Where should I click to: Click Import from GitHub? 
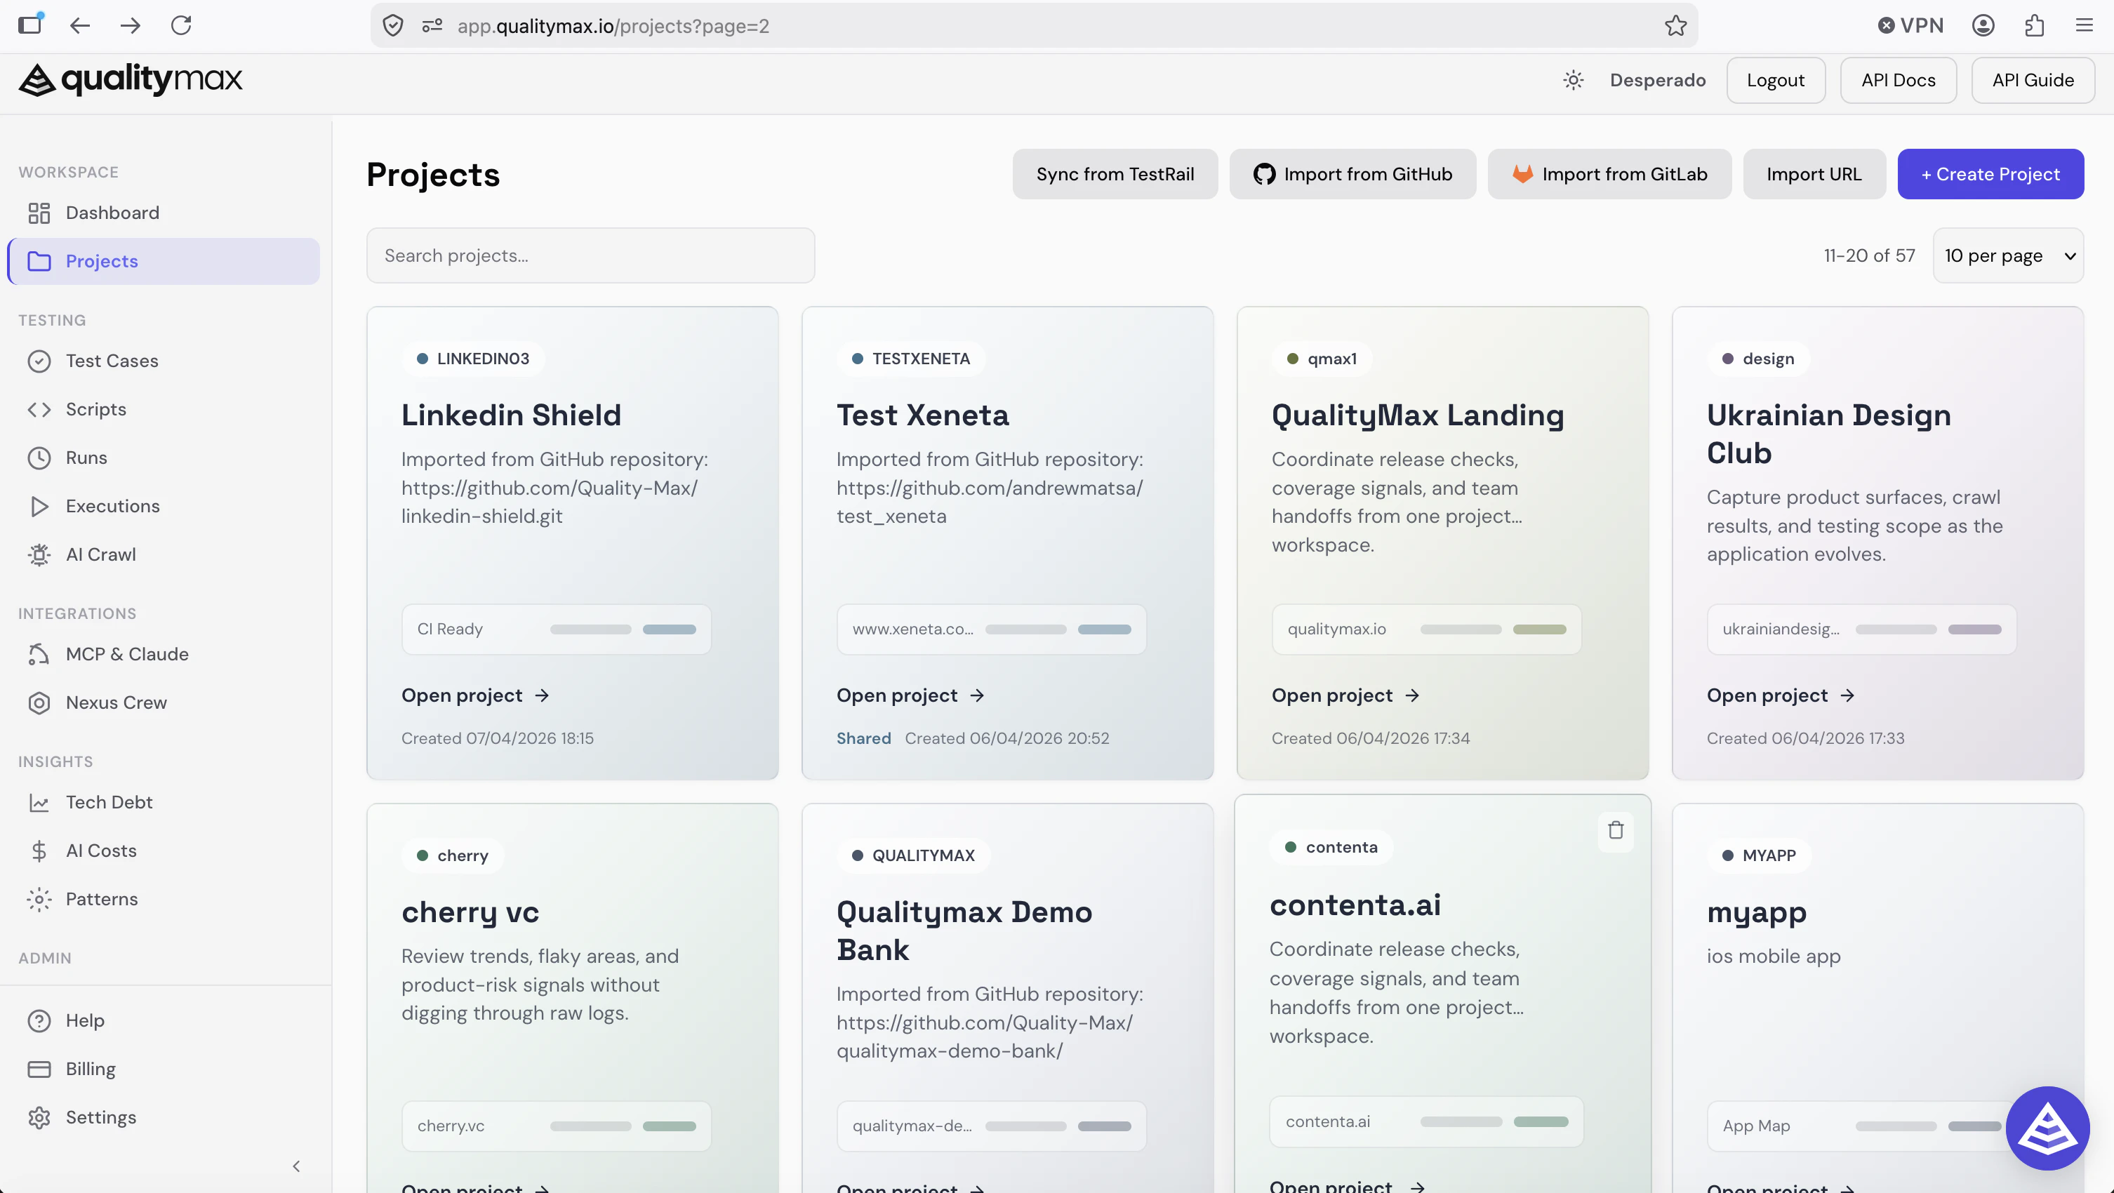coord(1352,174)
